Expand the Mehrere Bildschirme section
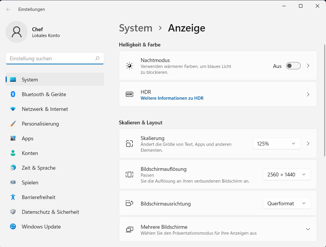Screen dimensions: 326x247 (308, 229)
